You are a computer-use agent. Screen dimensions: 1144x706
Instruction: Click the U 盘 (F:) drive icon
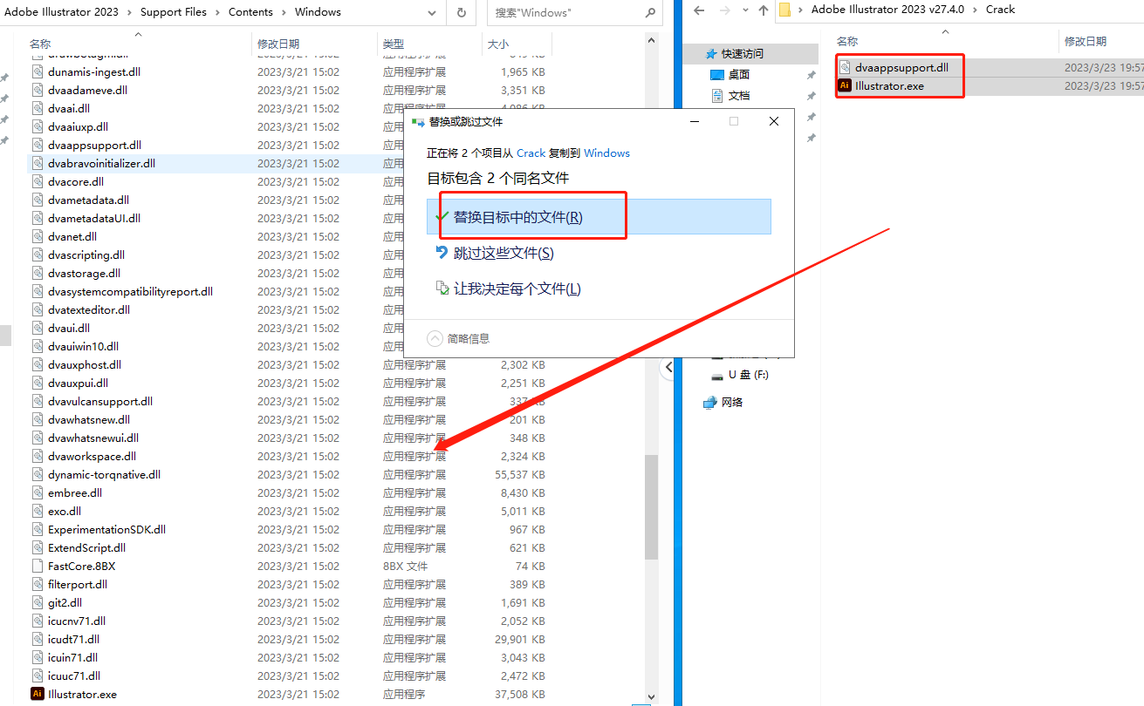click(717, 375)
